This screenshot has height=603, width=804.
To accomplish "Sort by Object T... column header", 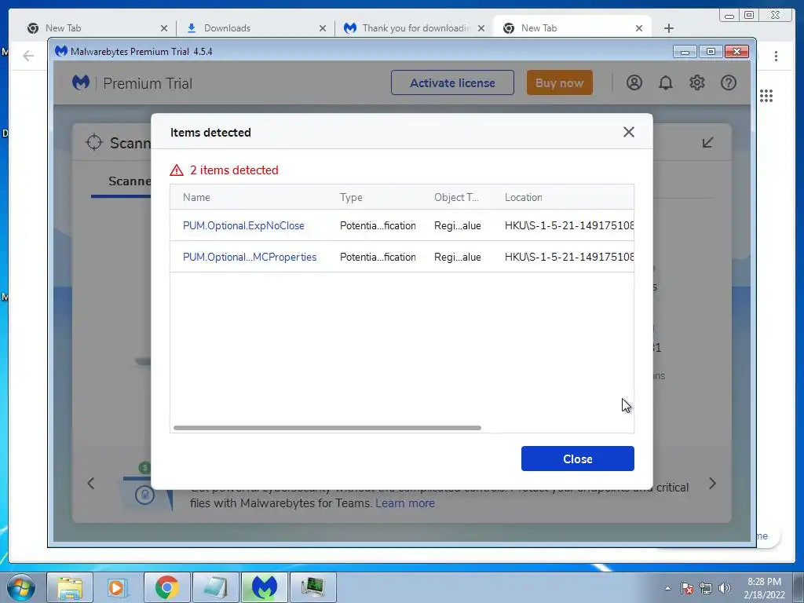I will pos(456,197).
